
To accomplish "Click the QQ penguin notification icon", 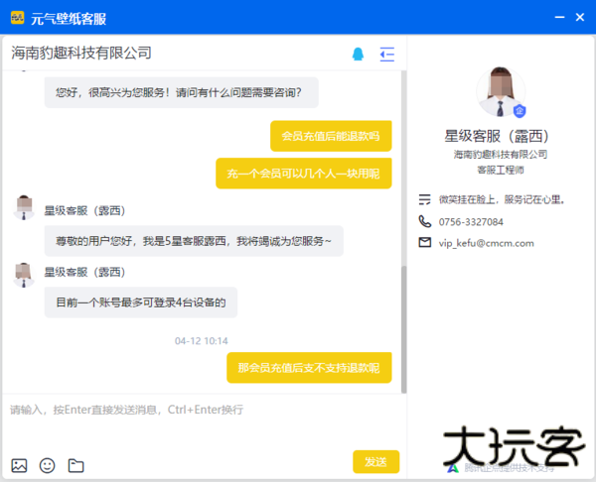I will point(358,54).
